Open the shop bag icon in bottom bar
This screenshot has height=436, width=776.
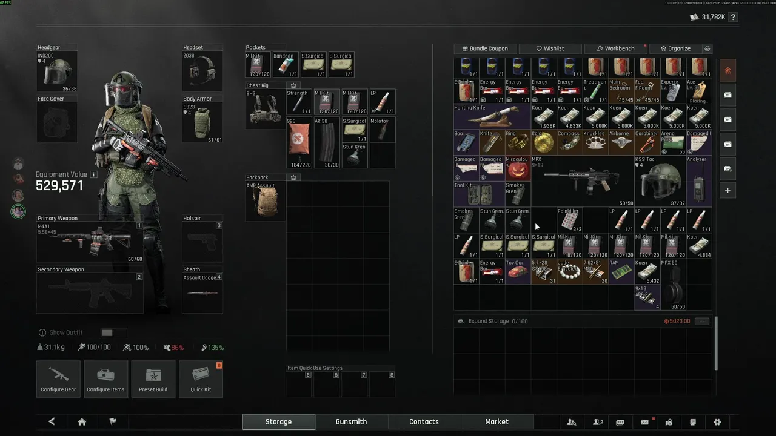tap(669, 422)
